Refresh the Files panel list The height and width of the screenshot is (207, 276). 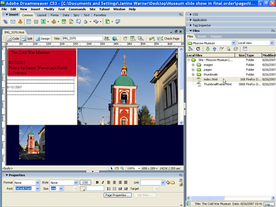(x=198, y=49)
